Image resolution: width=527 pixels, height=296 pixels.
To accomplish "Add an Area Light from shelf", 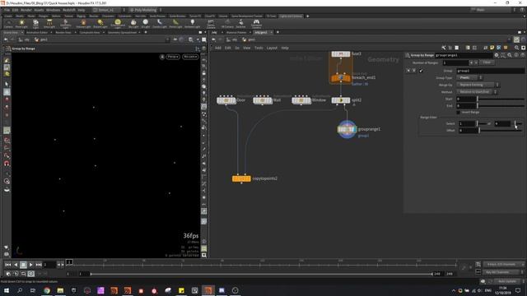I will coord(49,24).
